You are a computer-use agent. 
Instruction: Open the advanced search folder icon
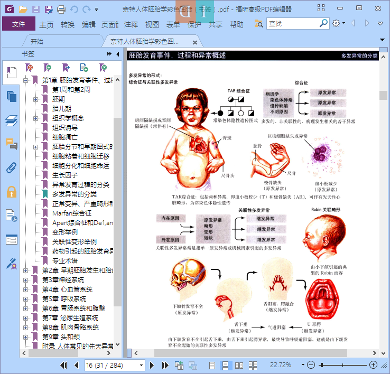click(258, 24)
